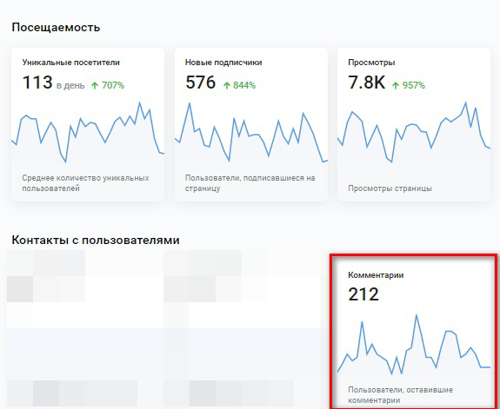
Task: Click the 576 new subscribers number
Action: 201,82
